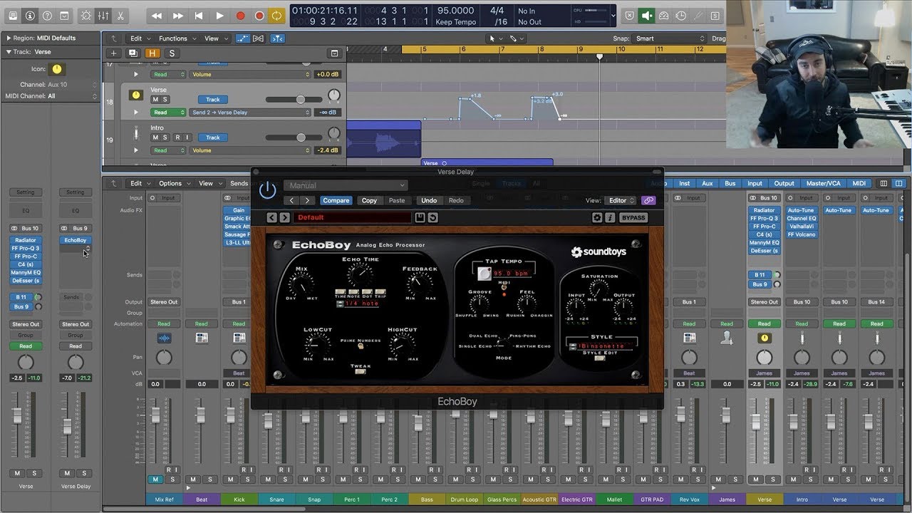The height and width of the screenshot is (513, 912).
Task: Click the Fast Forward transport button
Action: click(x=178, y=16)
